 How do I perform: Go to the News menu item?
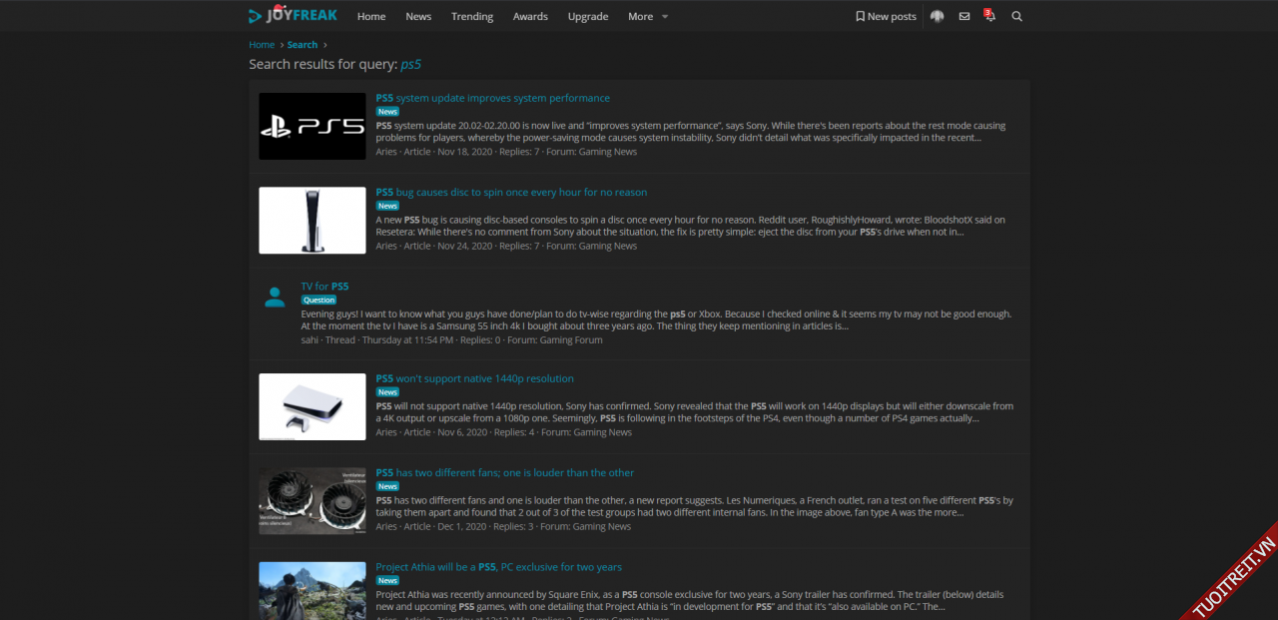point(418,16)
